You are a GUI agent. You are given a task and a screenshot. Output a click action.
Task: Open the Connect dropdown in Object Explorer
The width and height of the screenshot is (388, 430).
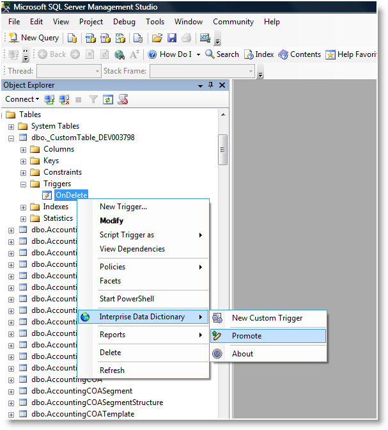pyautogui.click(x=22, y=99)
